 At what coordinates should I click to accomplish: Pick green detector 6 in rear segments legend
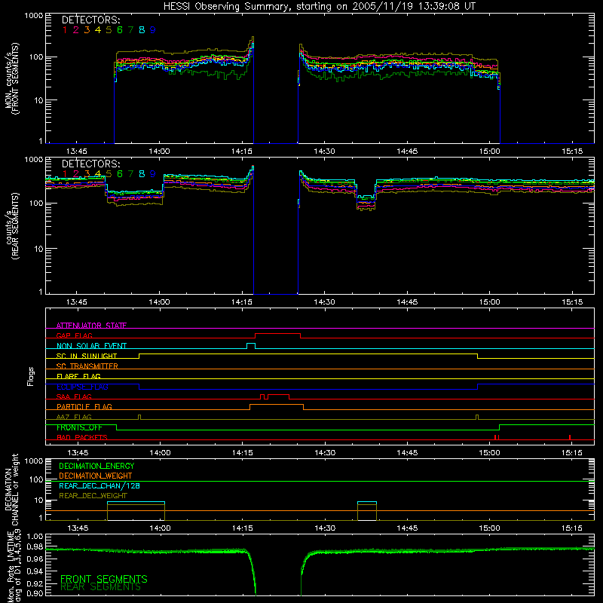[120, 174]
